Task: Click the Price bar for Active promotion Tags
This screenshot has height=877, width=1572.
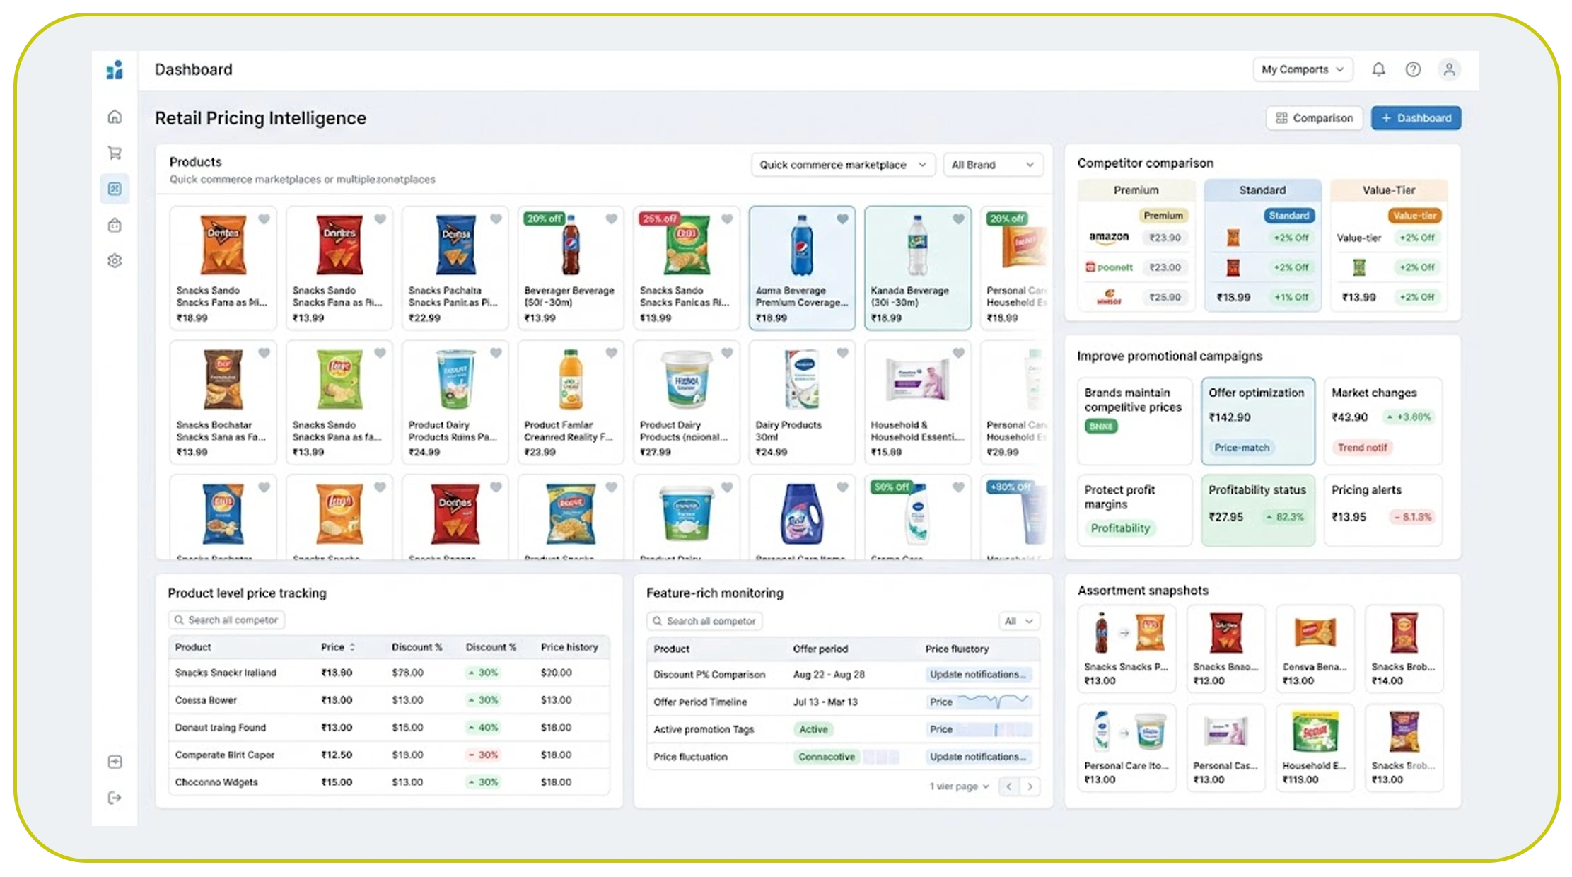Action: tap(979, 729)
